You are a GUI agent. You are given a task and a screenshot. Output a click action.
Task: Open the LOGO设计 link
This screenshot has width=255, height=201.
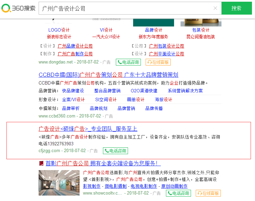[59, 30]
